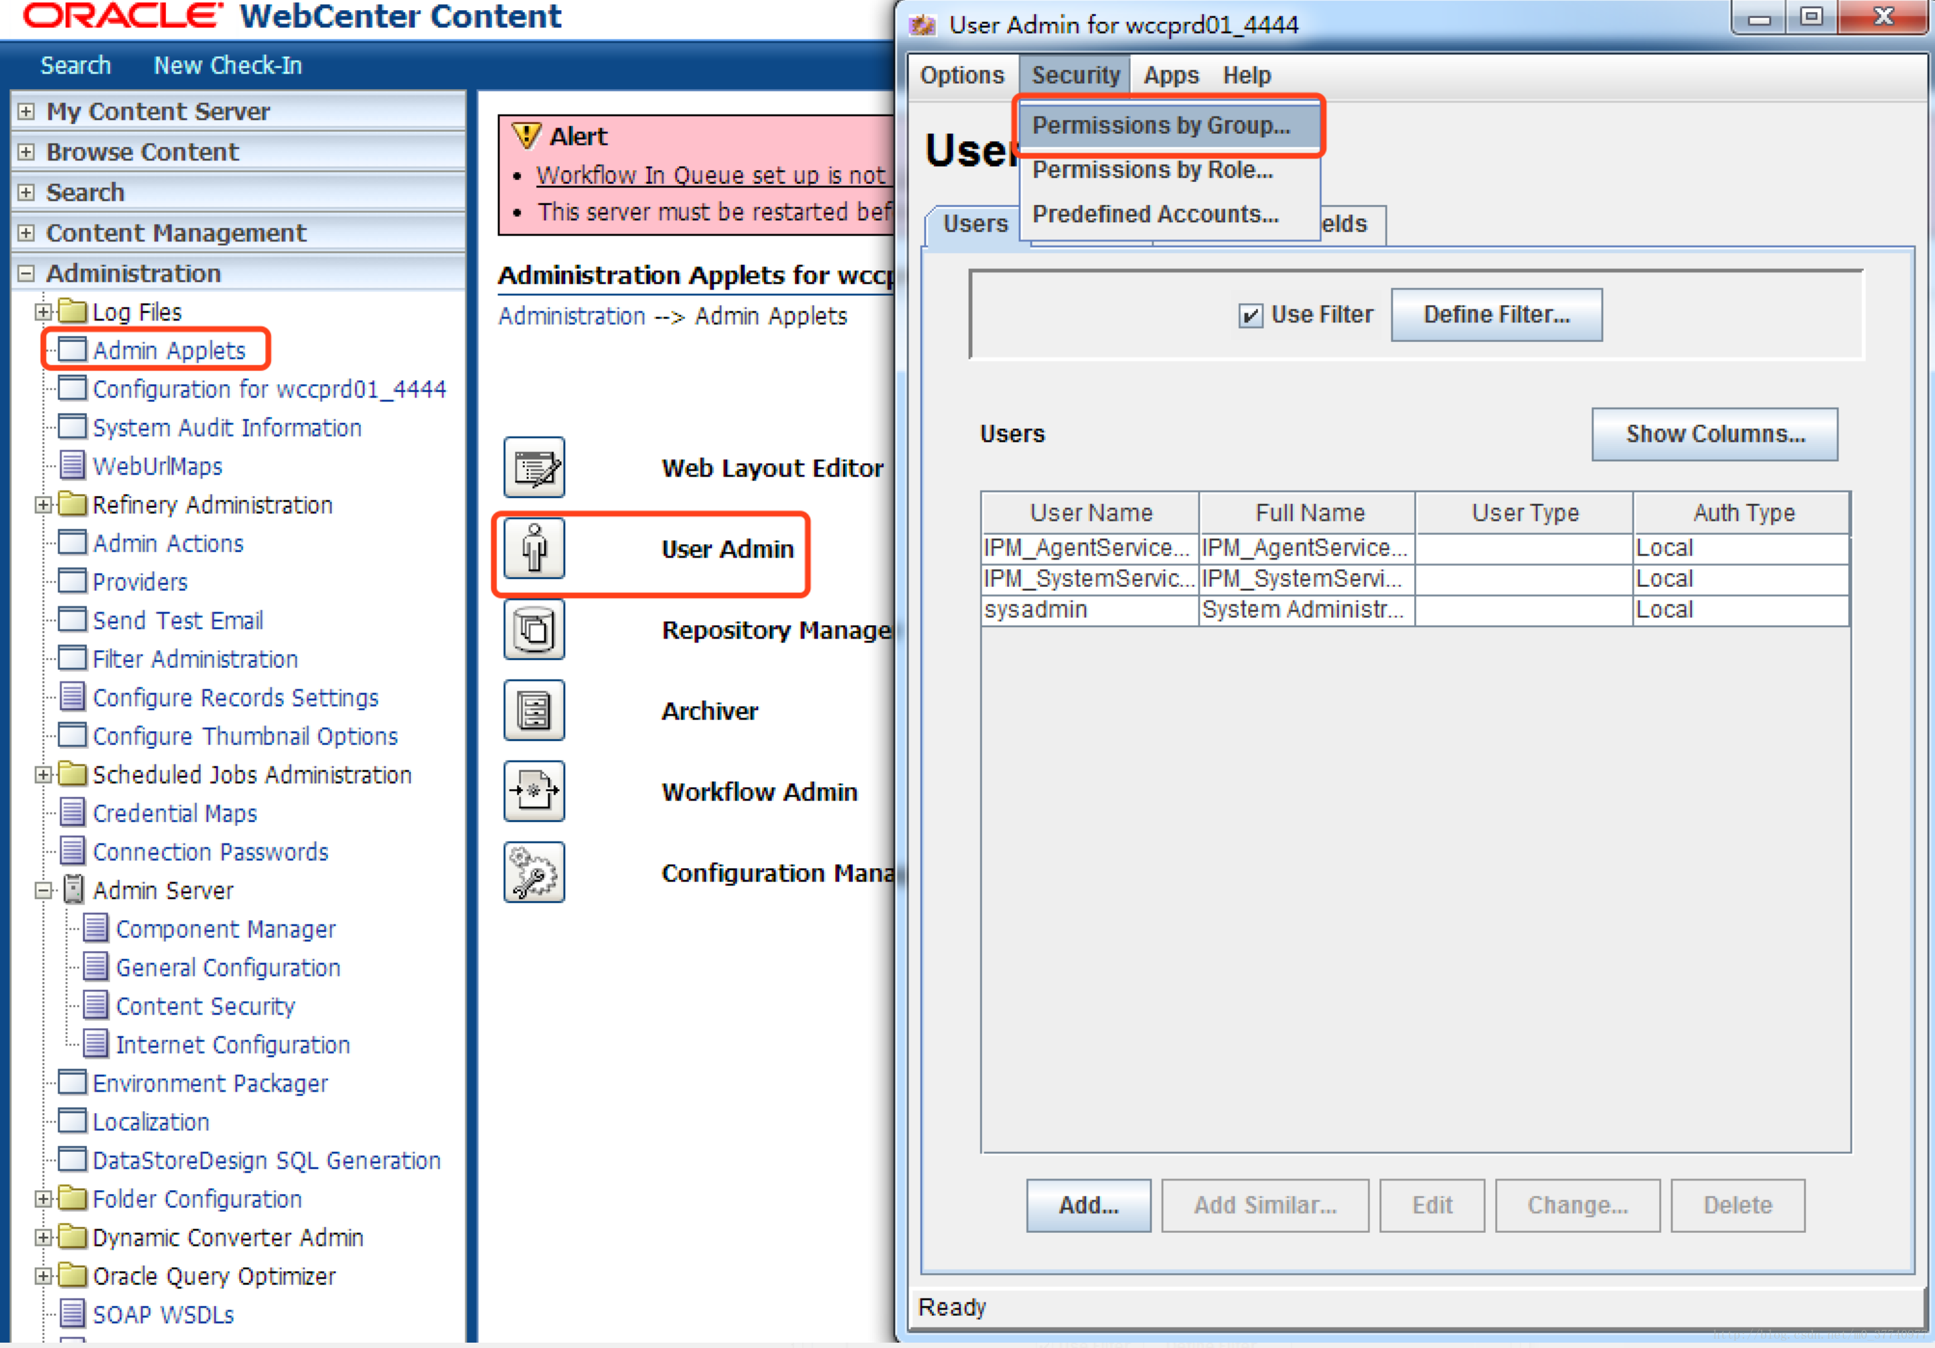Click the User Admin window title icon
The width and height of the screenshot is (1935, 1348).
(x=922, y=25)
